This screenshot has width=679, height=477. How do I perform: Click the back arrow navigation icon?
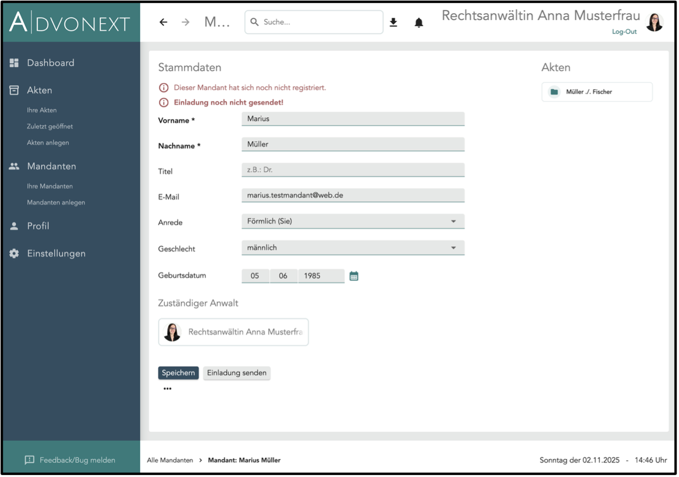[163, 22]
